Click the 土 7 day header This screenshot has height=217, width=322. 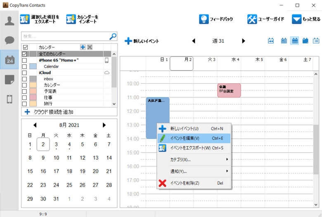coord(301,64)
